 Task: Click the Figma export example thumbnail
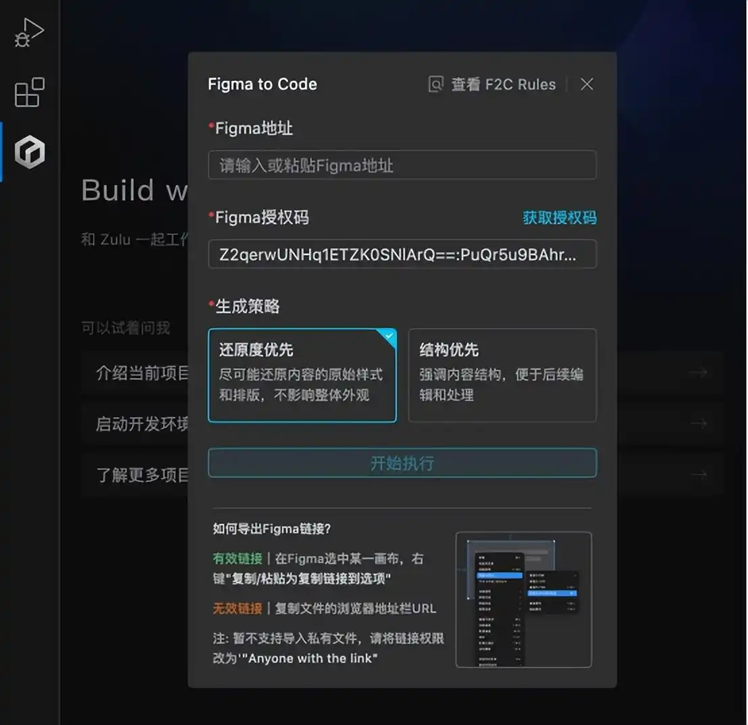(524, 599)
